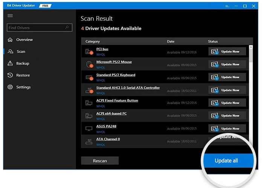This screenshot has width=264, height=188.
Task: Click the Scan person-search icon
Action: coord(10,51)
